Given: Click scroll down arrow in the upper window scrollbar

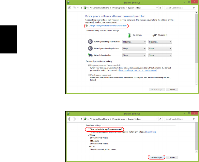Looking at the screenshot, I should (196, 84).
